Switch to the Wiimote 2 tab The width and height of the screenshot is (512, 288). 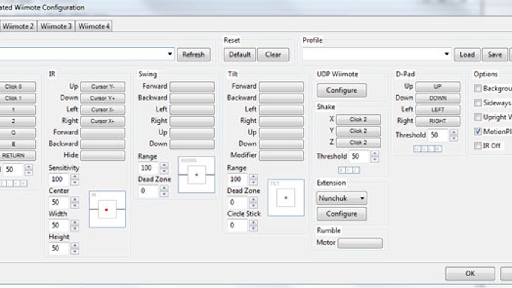coord(18,26)
